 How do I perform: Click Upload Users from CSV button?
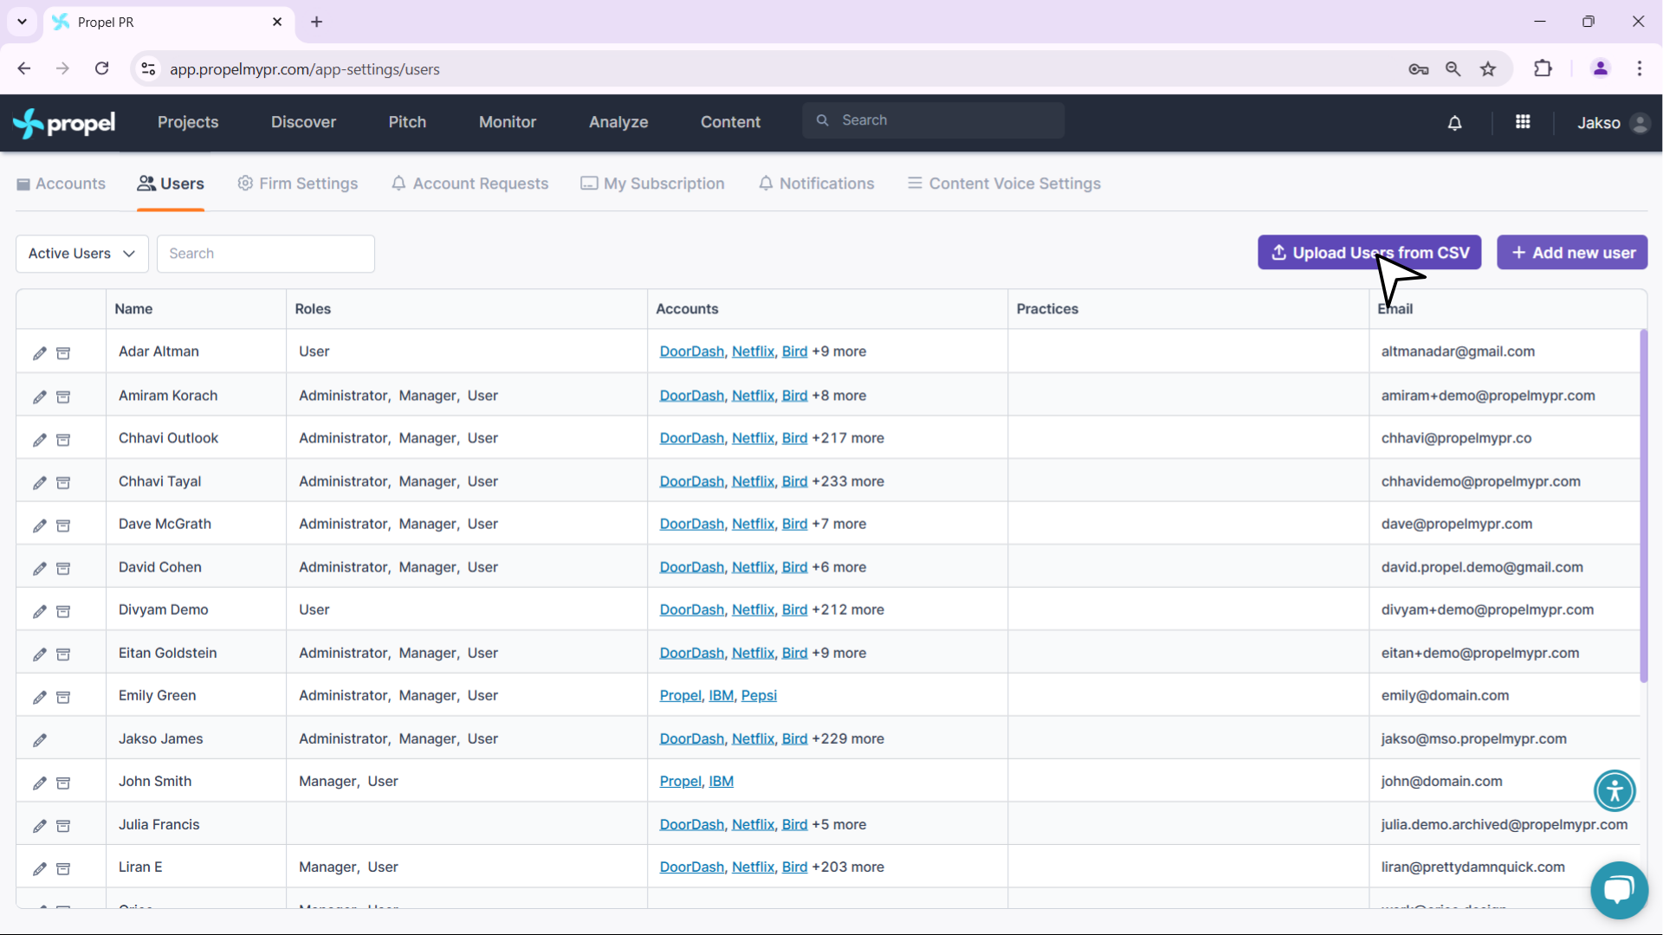tap(1369, 253)
